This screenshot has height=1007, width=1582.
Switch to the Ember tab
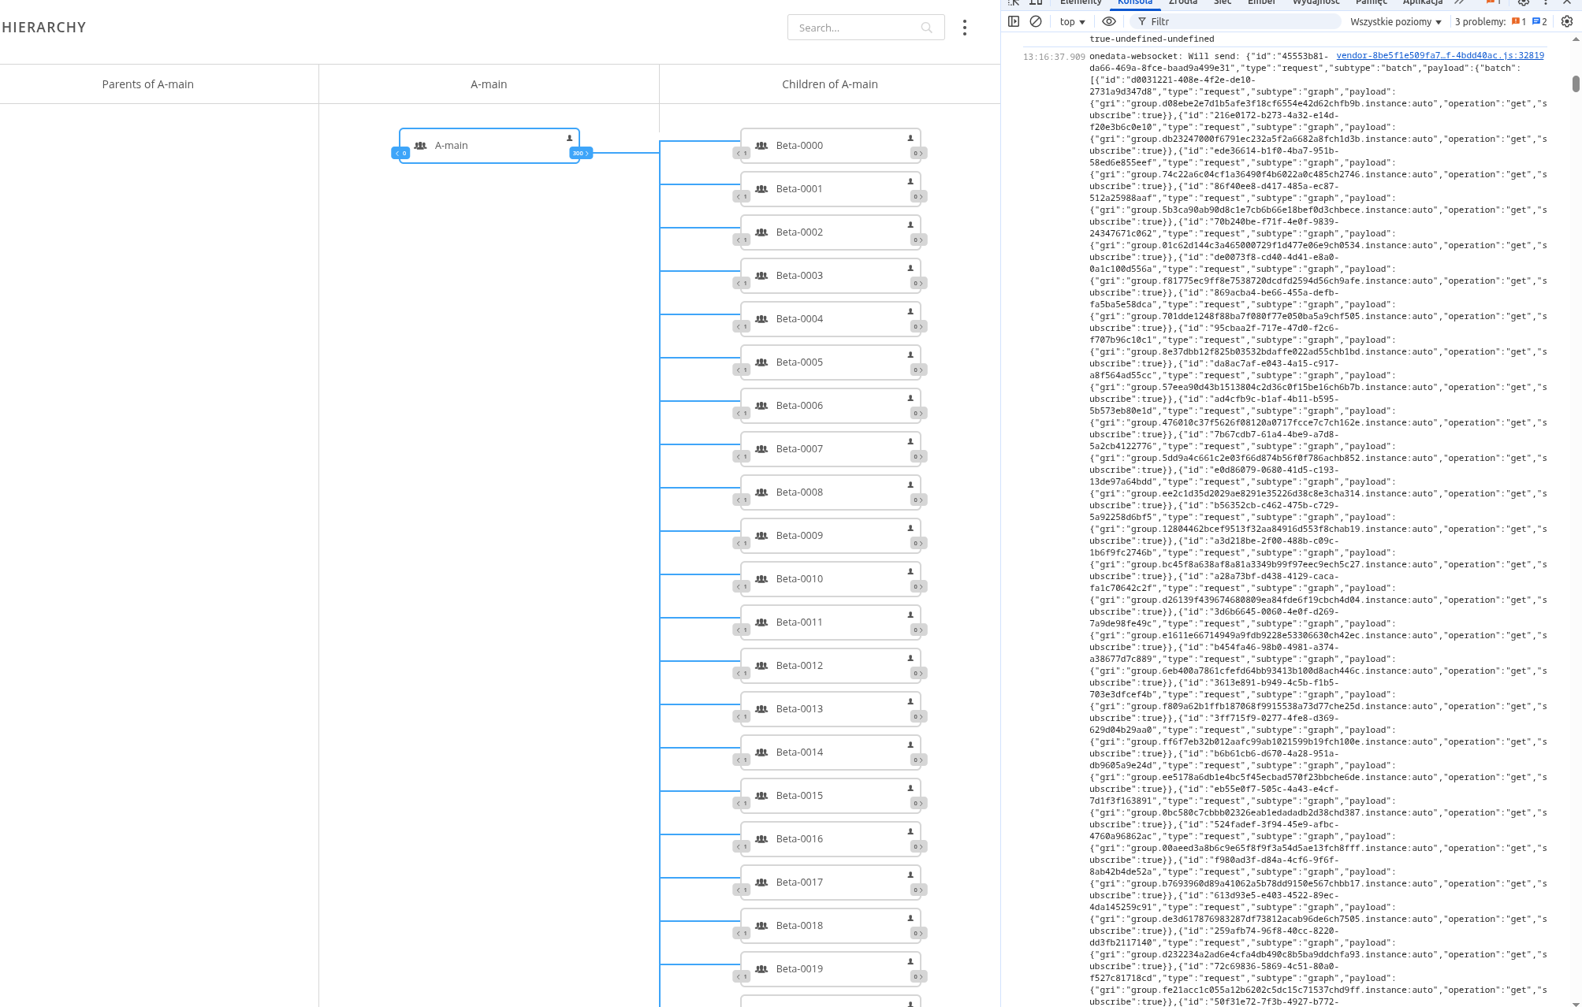tap(1261, 2)
